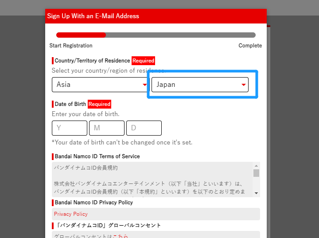Image resolution: width=319 pixels, height=238 pixels.
Task: Click the birth month M field
Action: click(107, 128)
